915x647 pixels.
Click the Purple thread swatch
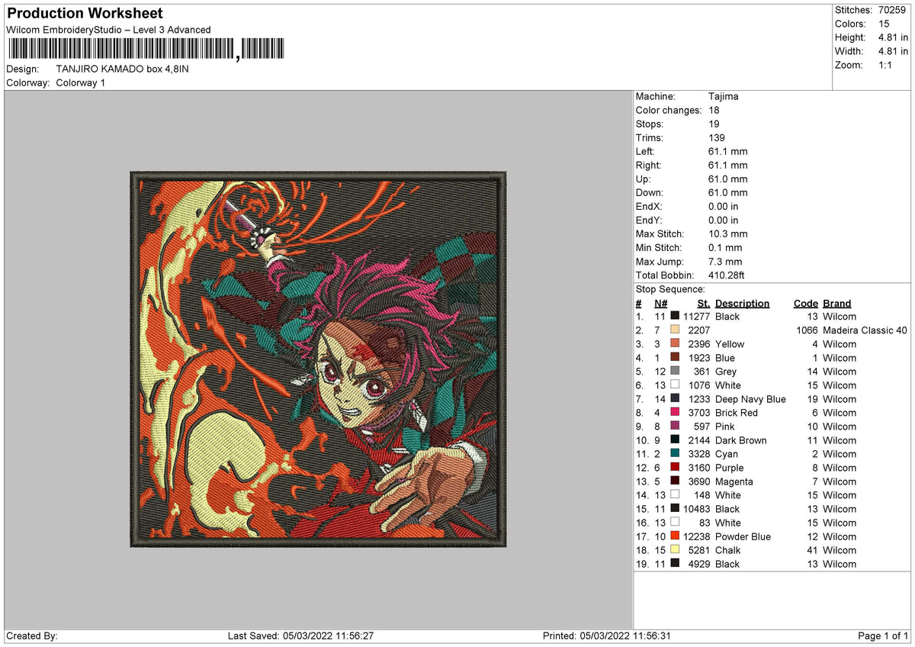(675, 468)
